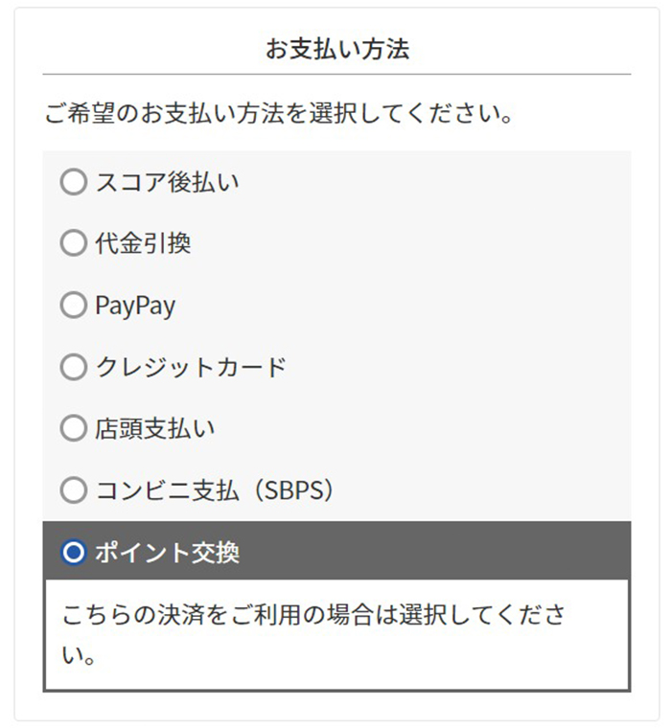
Task: Click empty dark area right of ポイント交換
Action: (x=431, y=553)
